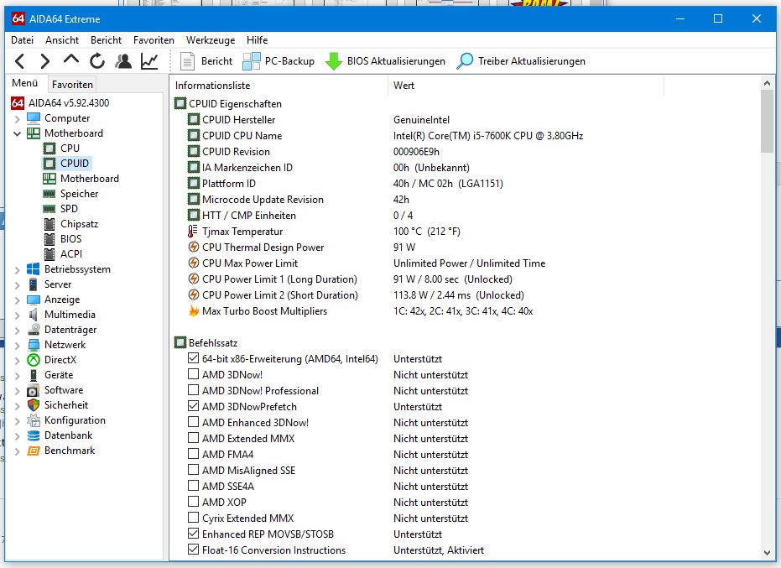Select the Chipsatz icon in tree

pyautogui.click(x=49, y=224)
